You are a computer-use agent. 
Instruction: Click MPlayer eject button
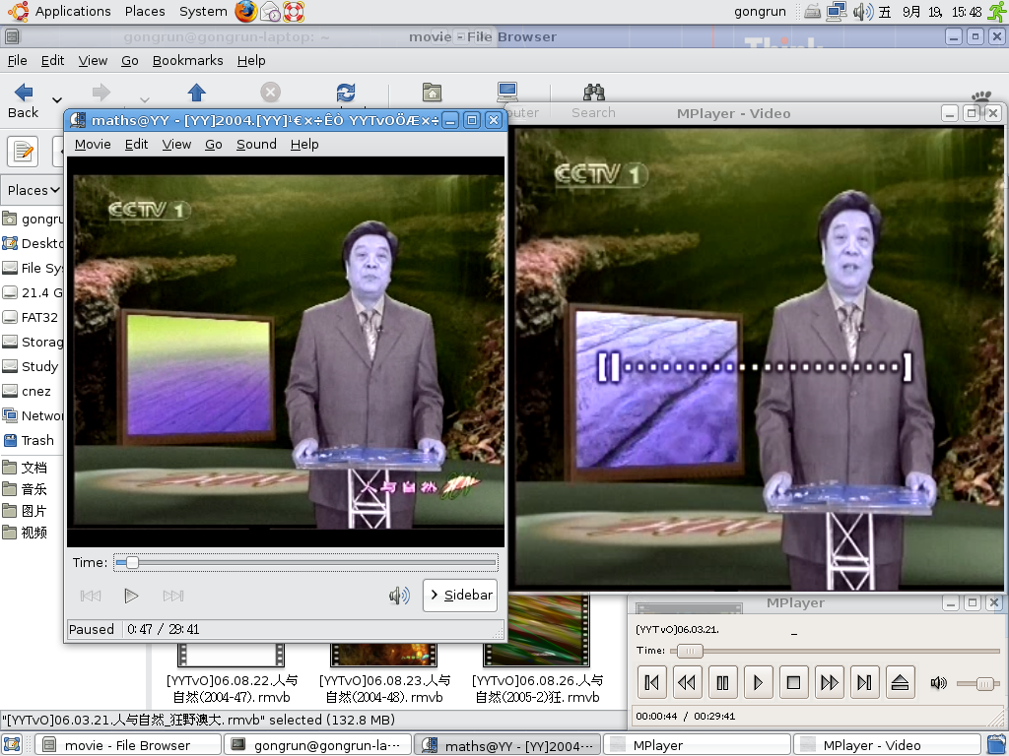click(x=900, y=682)
